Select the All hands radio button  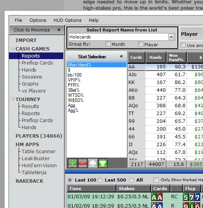pyautogui.click(x=131, y=180)
